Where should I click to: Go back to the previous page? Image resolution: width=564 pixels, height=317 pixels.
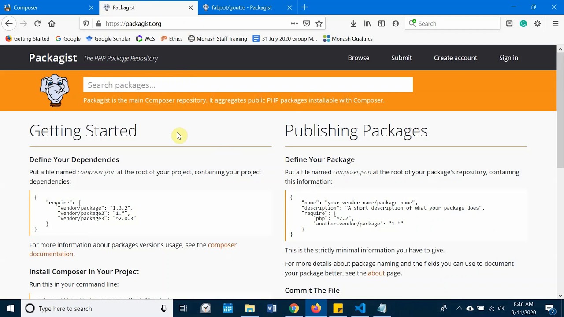click(9, 23)
